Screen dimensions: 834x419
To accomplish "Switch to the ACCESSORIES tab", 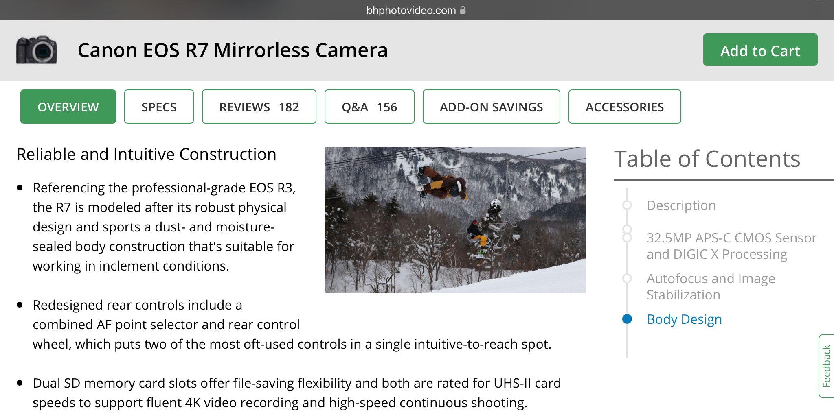I will point(625,107).
